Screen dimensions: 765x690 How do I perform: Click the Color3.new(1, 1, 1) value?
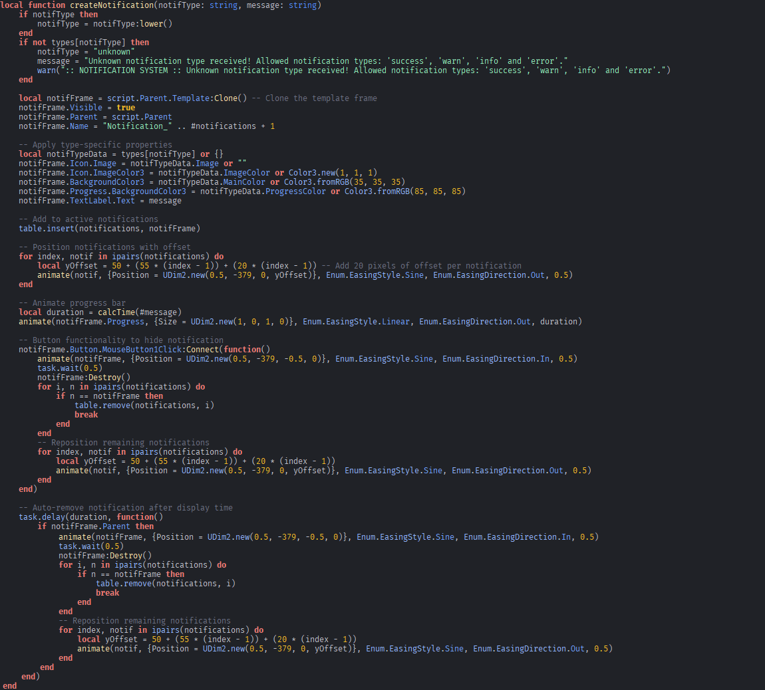(333, 172)
